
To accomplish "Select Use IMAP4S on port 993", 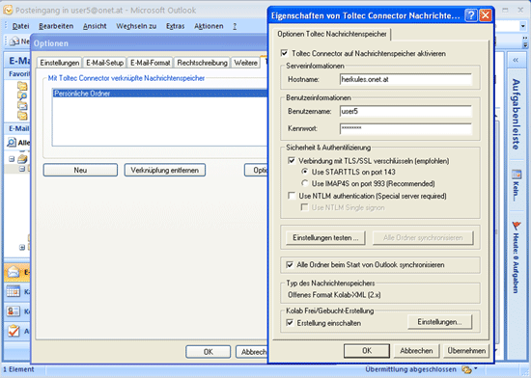I will (305, 183).
